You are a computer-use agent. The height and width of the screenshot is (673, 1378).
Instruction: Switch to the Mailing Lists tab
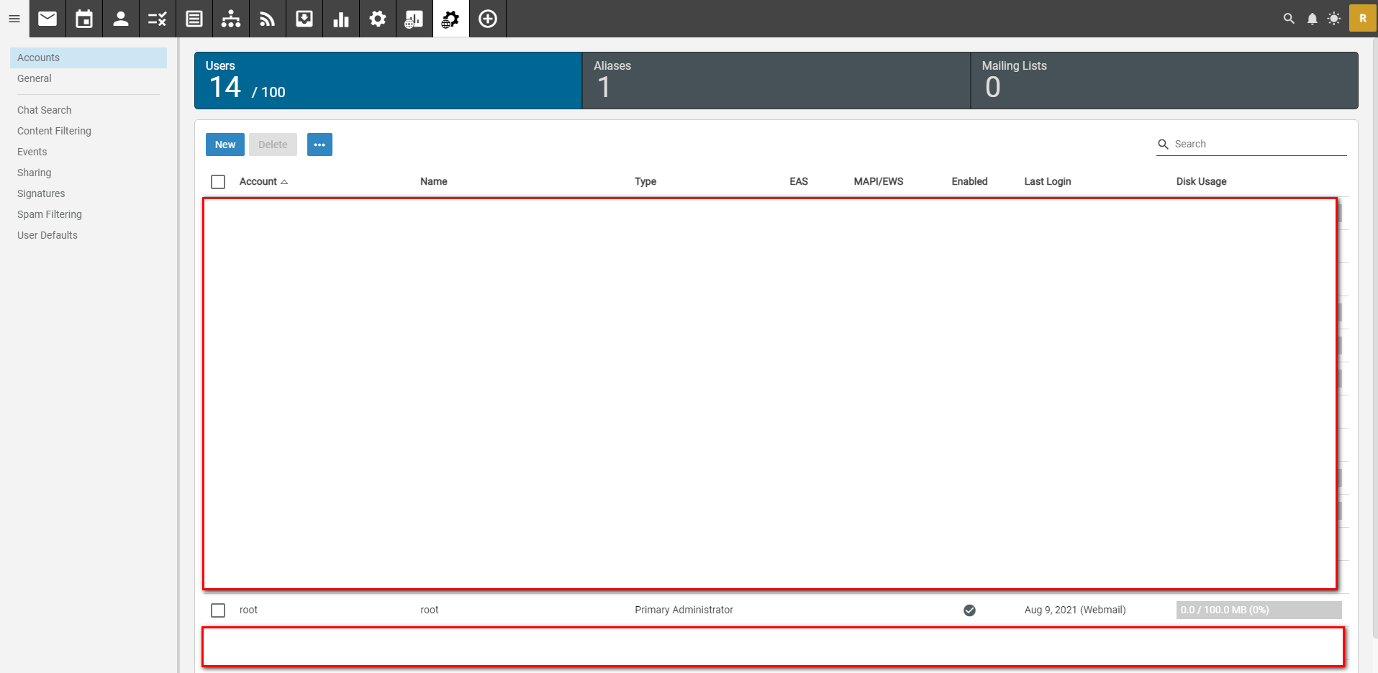(1164, 81)
